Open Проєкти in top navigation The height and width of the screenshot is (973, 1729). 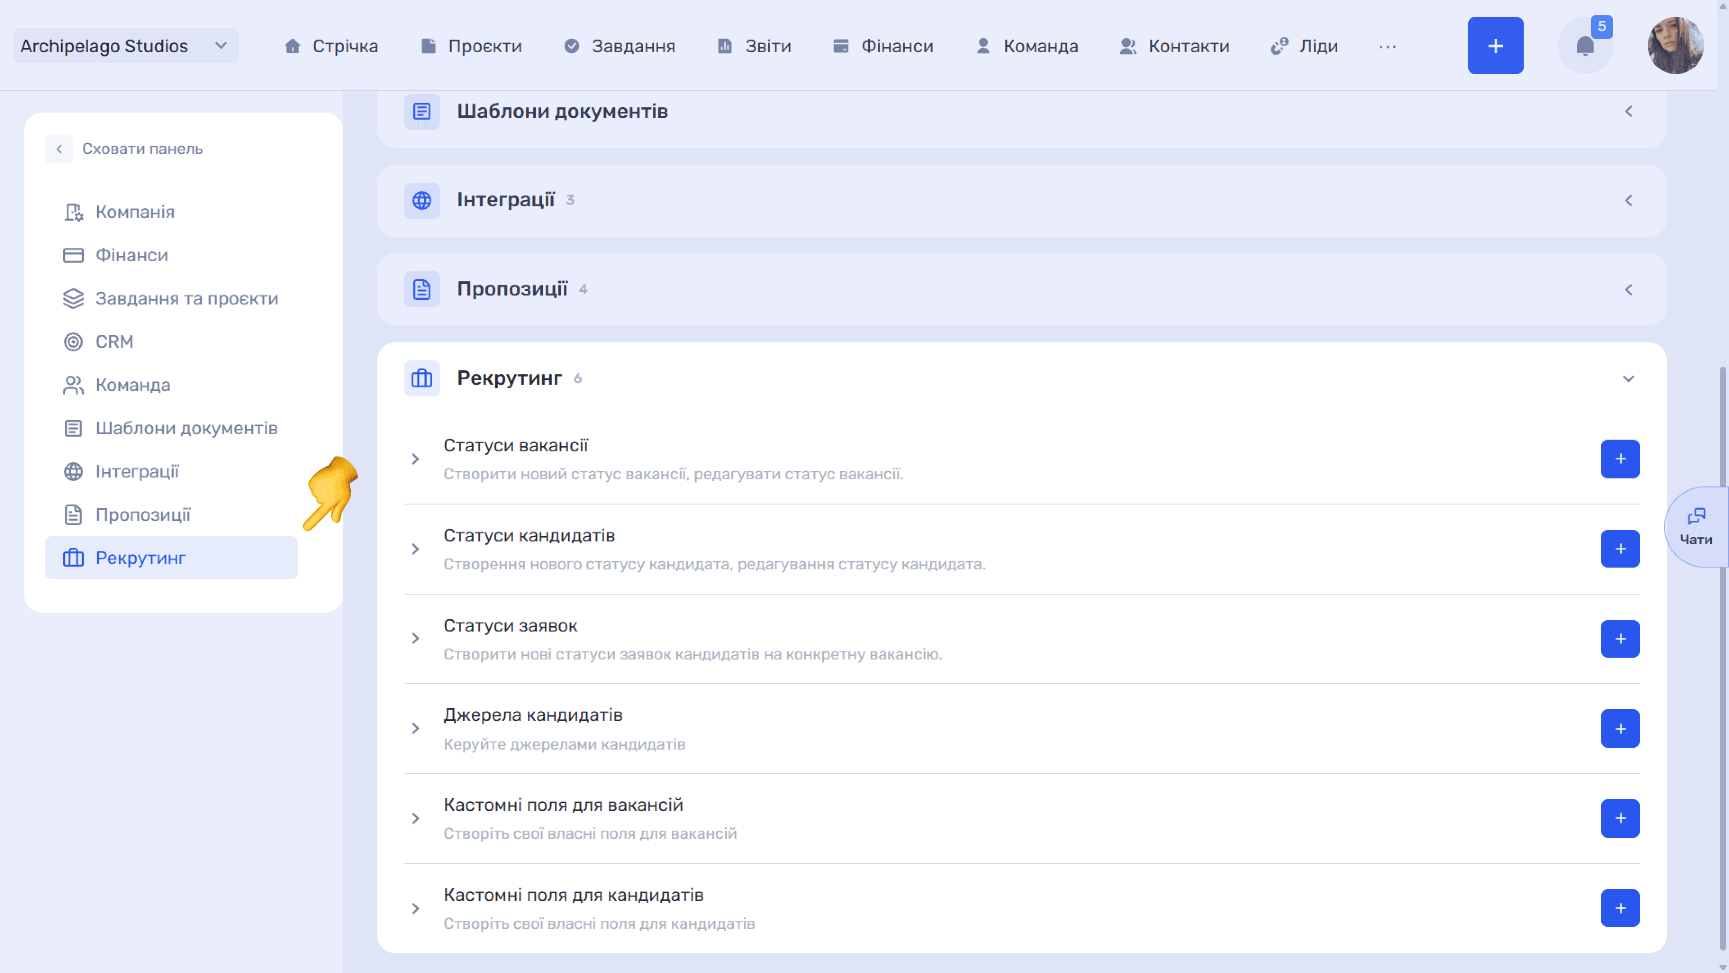pos(471,45)
